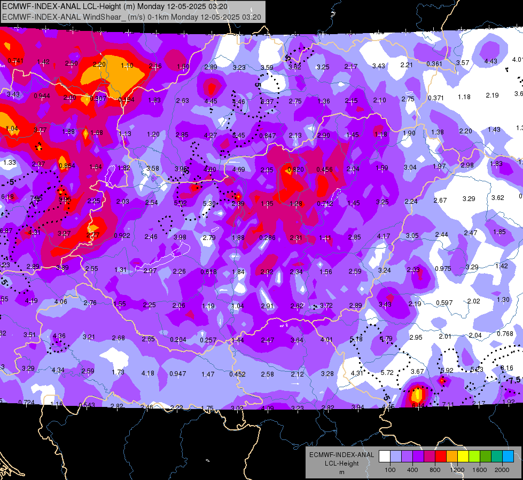Click the value '0.456' on the map
The height and width of the screenshot is (480, 523).
pyautogui.click(x=325, y=169)
